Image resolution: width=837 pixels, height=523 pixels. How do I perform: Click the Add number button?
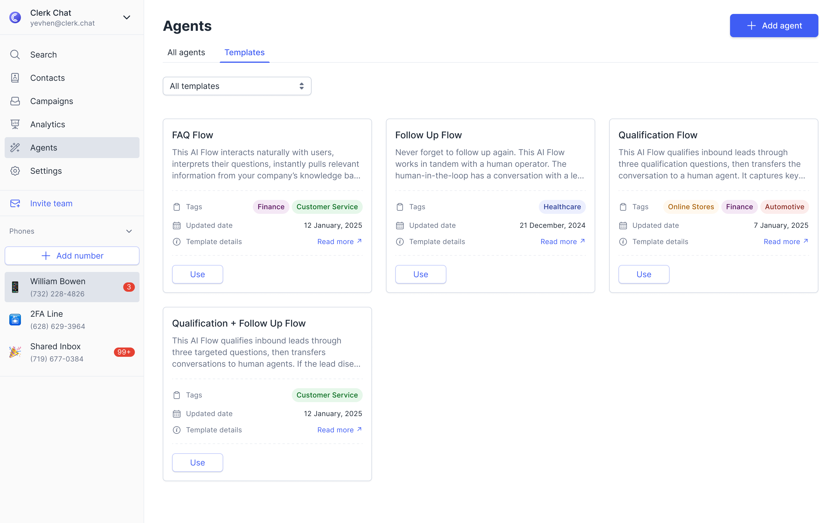[x=72, y=256]
